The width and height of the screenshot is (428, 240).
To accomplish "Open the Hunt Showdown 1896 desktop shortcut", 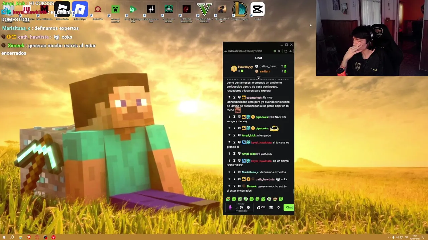I will (x=151, y=12).
